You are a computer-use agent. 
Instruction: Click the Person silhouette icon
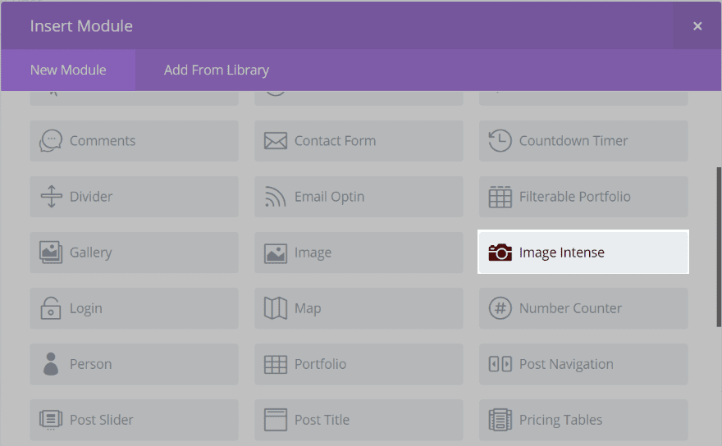click(51, 364)
